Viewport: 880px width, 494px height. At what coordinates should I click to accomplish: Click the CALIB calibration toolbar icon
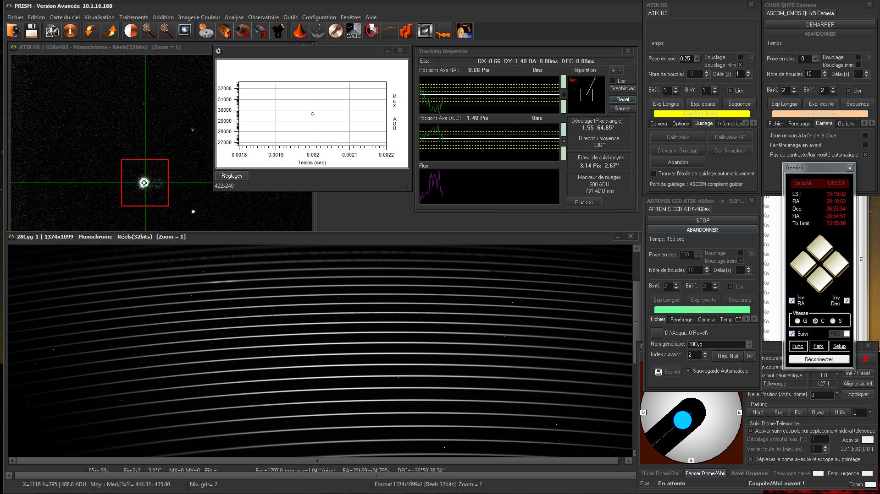click(x=353, y=31)
